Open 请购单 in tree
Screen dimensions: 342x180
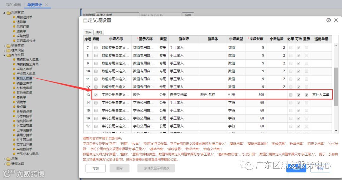point(21,22)
